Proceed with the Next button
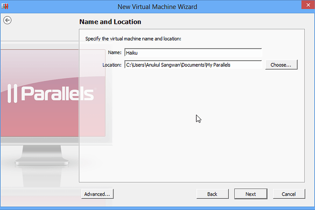The image size is (315, 210). [x=251, y=194]
